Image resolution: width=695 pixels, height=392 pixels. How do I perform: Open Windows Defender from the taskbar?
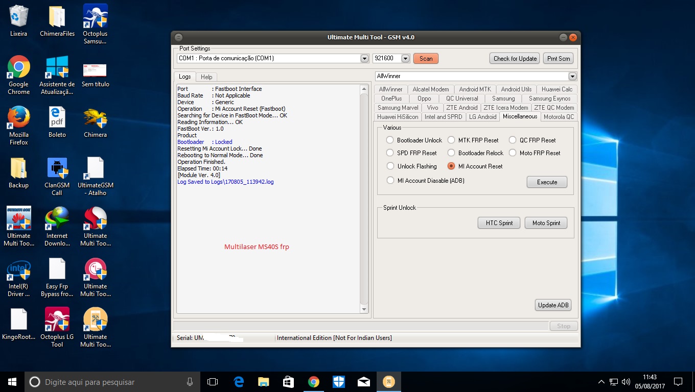(339, 382)
